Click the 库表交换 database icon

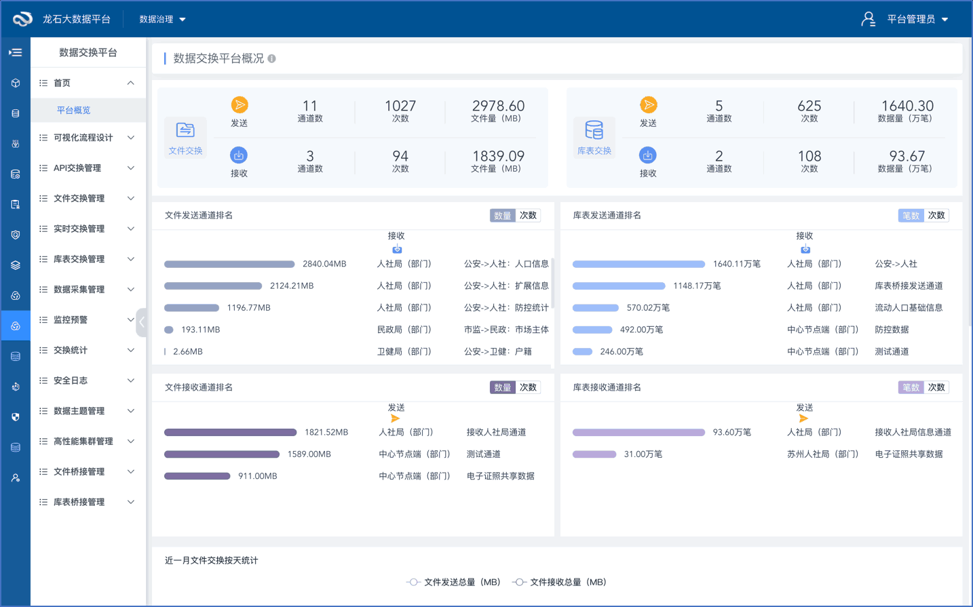[594, 130]
